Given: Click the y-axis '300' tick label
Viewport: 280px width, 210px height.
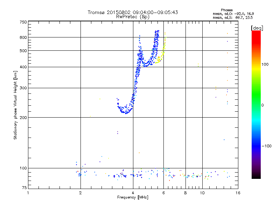Looking at the screenshot, I should click(23, 88).
